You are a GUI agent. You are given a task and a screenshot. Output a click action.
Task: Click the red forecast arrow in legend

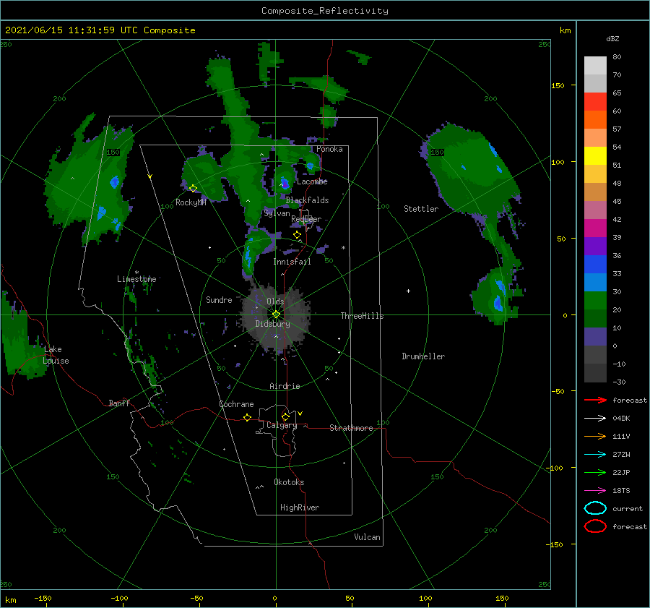(595, 400)
